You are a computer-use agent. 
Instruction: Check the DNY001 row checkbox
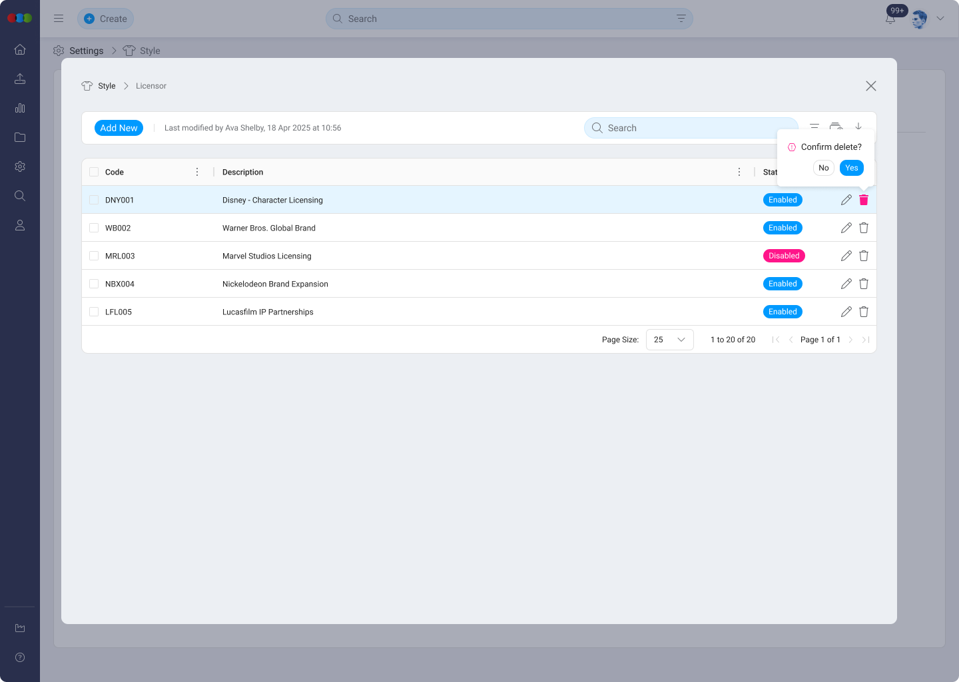pos(94,200)
